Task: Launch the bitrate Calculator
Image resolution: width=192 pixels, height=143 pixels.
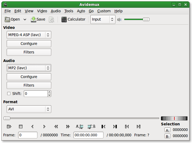Action: pos(73,20)
